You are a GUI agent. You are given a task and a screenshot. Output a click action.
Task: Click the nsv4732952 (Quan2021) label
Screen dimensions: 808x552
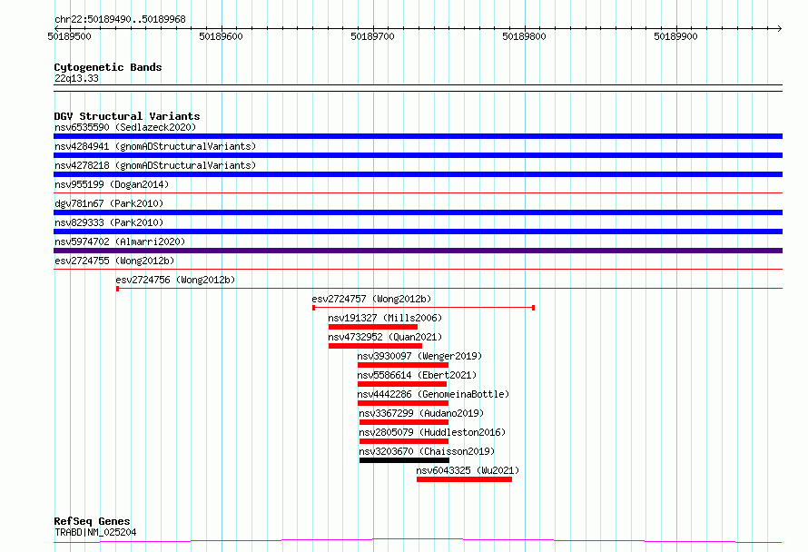(x=385, y=337)
